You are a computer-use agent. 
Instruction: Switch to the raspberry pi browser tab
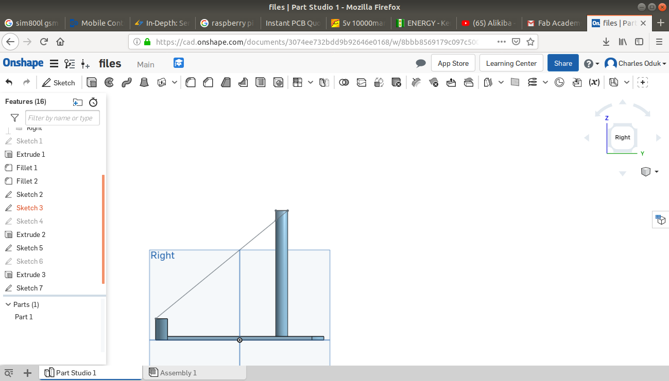pyautogui.click(x=227, y=23)
